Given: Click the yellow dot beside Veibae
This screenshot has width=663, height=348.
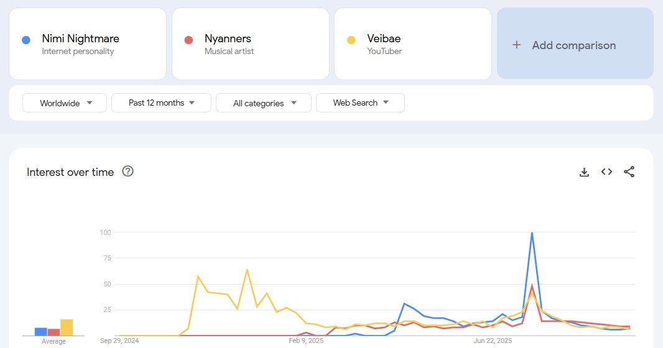Looking at the screenshot, I should (351, 40).
